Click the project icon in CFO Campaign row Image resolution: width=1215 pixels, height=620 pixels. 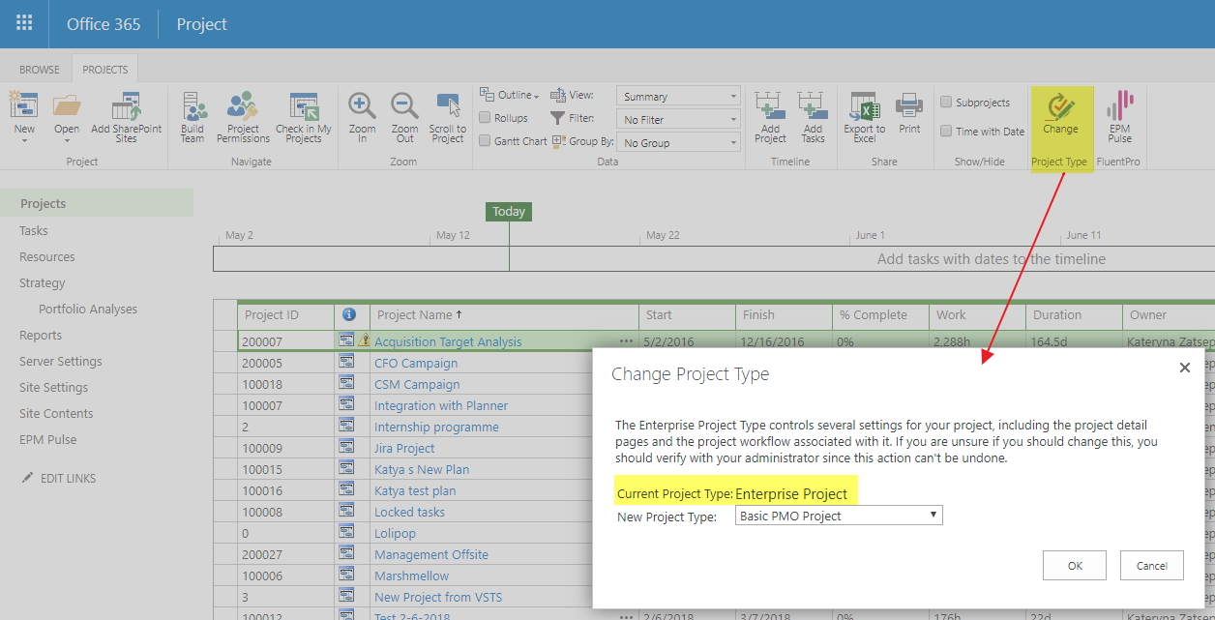tap(346, 362)
